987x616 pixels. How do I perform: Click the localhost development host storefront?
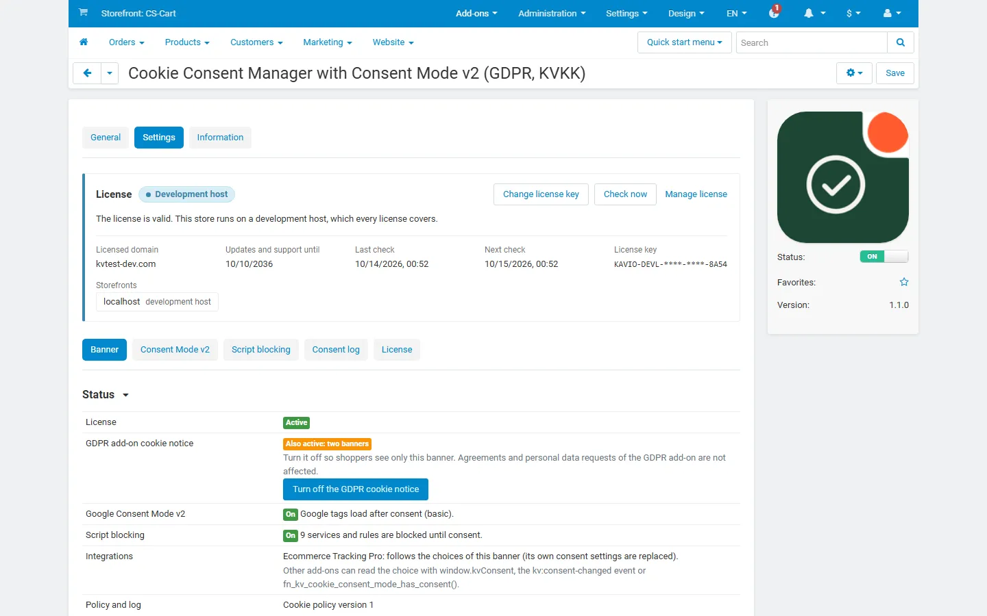pos(157,302)
